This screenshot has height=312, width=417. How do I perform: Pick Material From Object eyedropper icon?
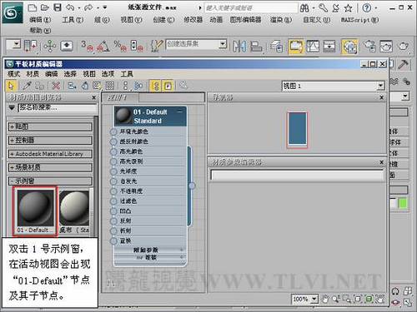(x=27, y=86)
